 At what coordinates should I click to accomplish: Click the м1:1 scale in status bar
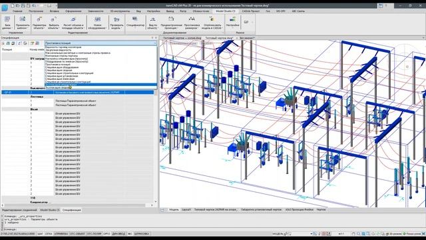point(341,234)
